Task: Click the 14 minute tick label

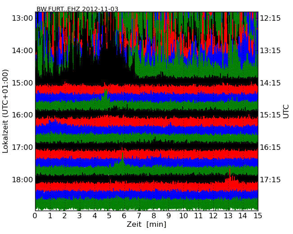Action: pos(243,216)
